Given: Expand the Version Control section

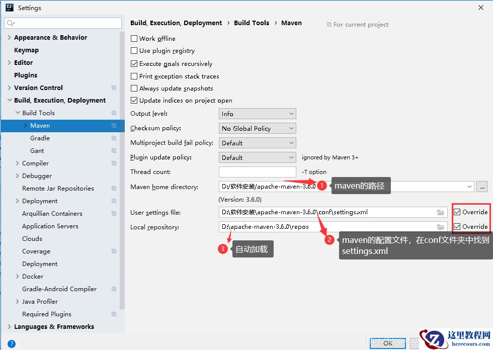Looking at the screenshot, I should 9,87.
